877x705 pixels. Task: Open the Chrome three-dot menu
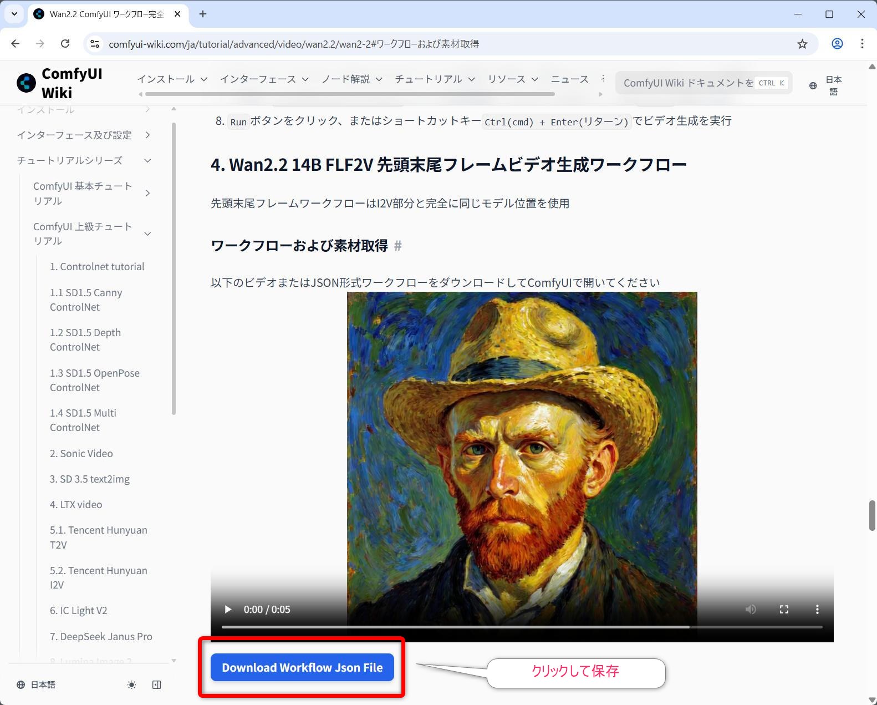[x=862, y=44]
